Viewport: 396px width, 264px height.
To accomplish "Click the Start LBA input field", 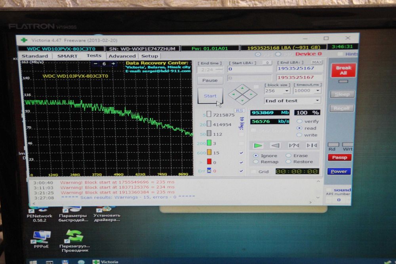I will pyautogui.click(x=249, y=69).
